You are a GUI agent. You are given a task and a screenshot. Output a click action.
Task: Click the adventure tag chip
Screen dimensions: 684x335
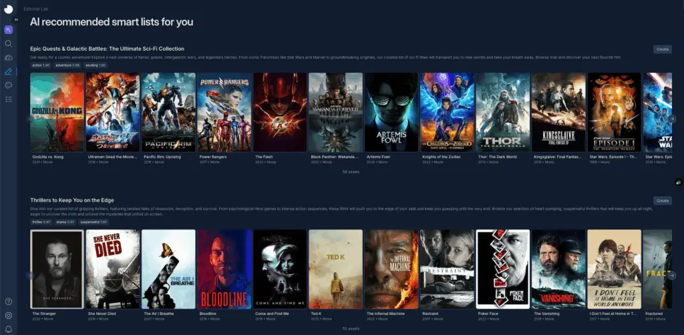coord(67,65)
